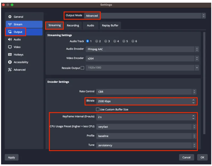Decrease the Bitrate with down arrow
Image resolution: width=212 pixels, height=166 pixels.
[x=193, y=103]
